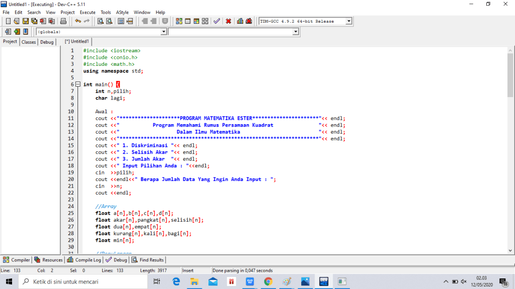Open the TDM-GCC compiler selection dropdown
The width and height of the screenshot is (515, 289).
pyautogui.click(x=348, y=21)
